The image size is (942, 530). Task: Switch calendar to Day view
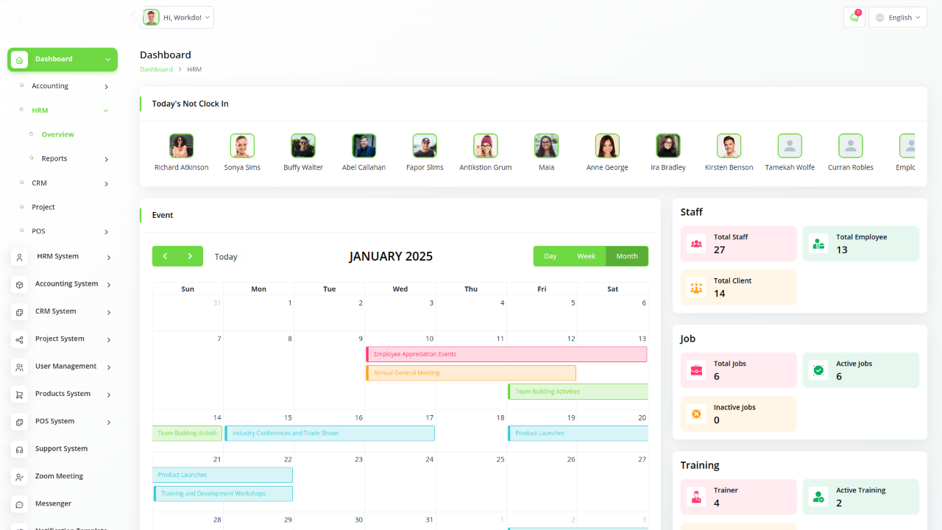coord(550,256)
